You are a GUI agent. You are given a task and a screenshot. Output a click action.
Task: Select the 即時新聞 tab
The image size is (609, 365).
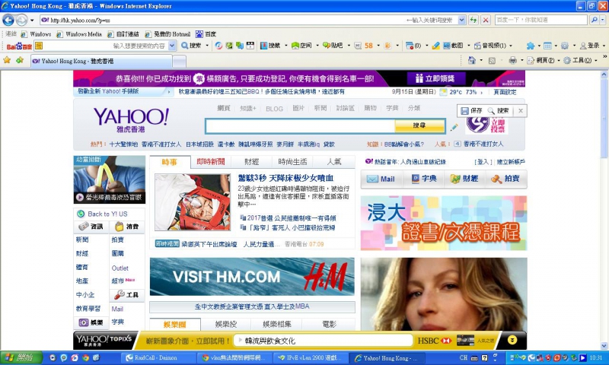pos(211,162)
